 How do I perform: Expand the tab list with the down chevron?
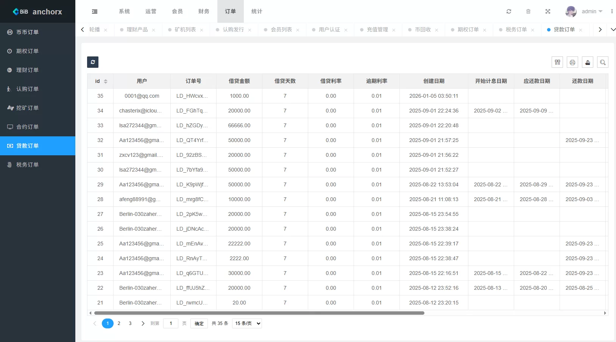613,29
